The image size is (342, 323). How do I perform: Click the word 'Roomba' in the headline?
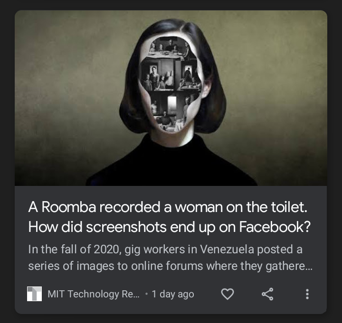tap(69, 207)
